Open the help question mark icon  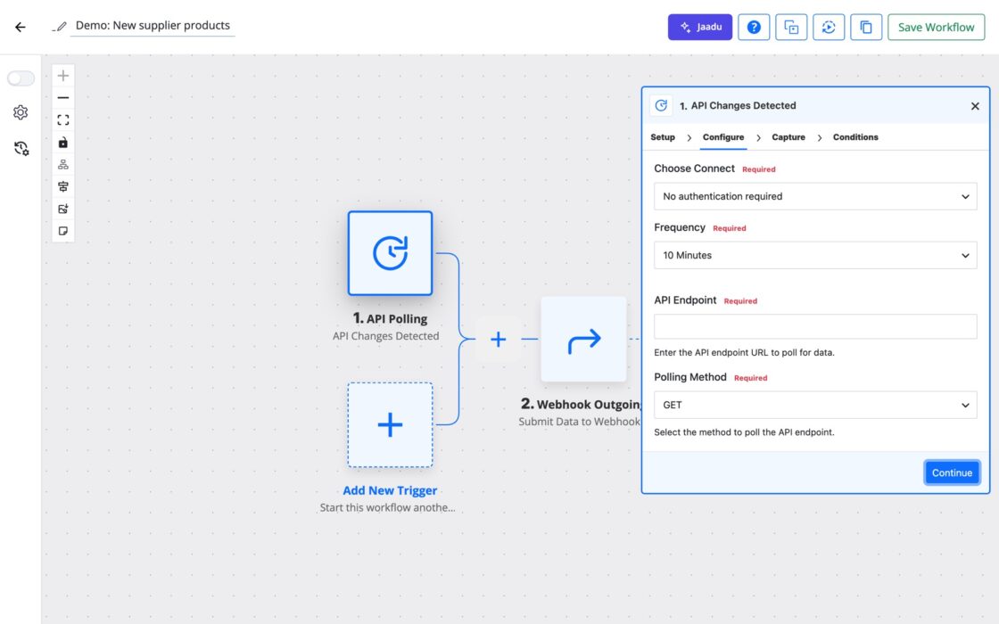pos(754,27)
